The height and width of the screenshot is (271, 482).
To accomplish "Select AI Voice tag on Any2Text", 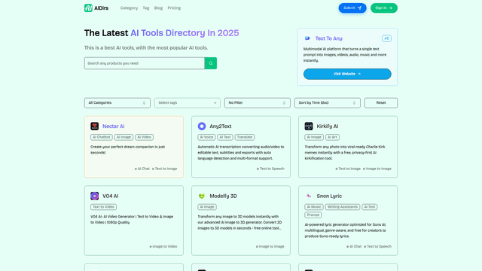I will [206, 137].
